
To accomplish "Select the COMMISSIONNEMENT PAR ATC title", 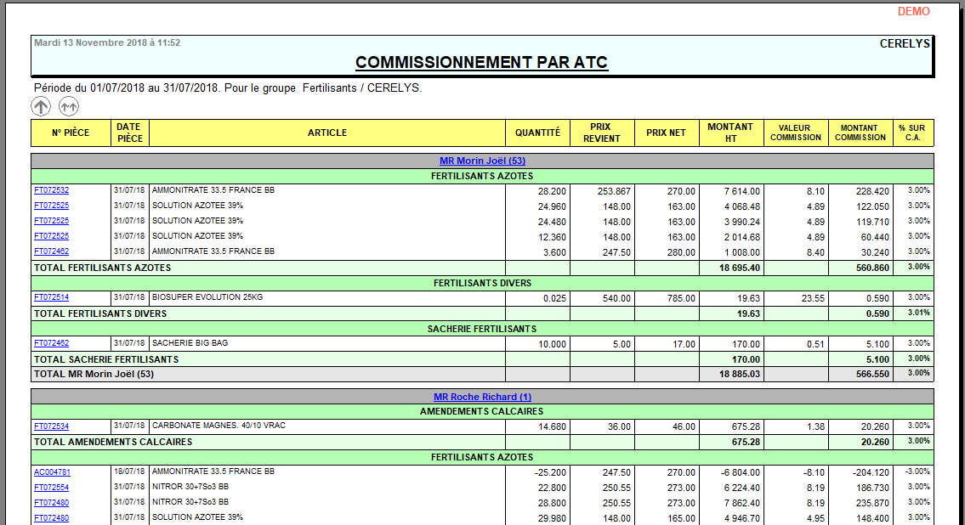I will click(481, 62).
